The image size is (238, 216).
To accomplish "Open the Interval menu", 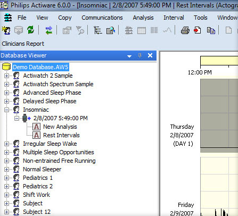I will pos(174,18).
